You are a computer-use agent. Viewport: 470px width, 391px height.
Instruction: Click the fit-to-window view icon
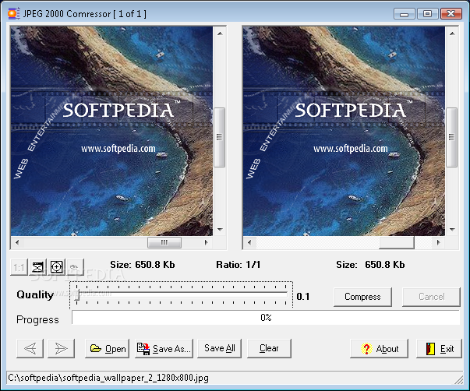point(37,267)
